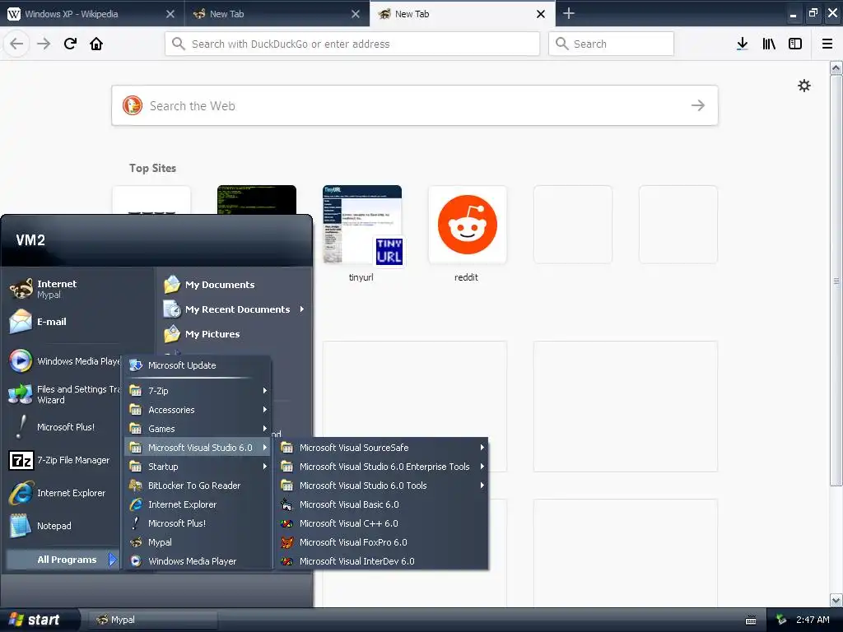843x632 pixels.
Task: Expand Microsoft Visual Studio 6.0 folder
Action: click(198, 447)
